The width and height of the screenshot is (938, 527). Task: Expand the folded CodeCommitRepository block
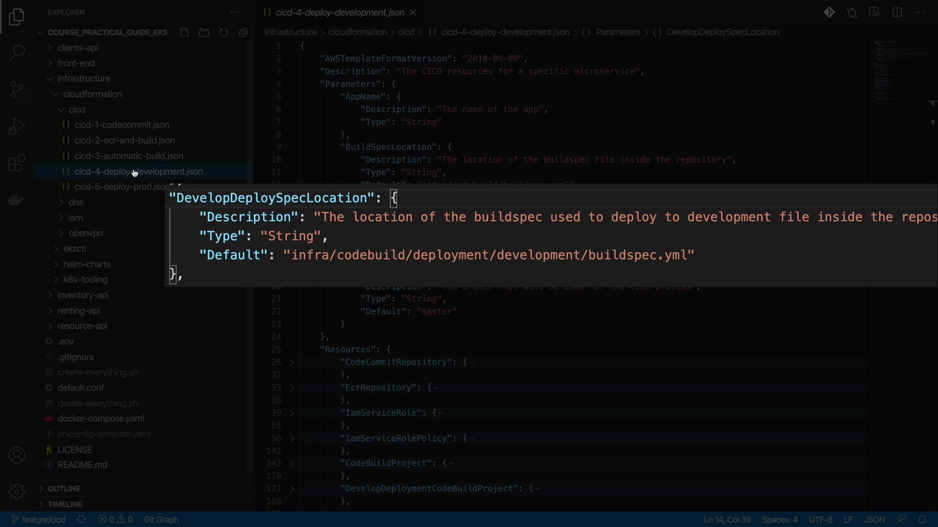pos(292,363)
